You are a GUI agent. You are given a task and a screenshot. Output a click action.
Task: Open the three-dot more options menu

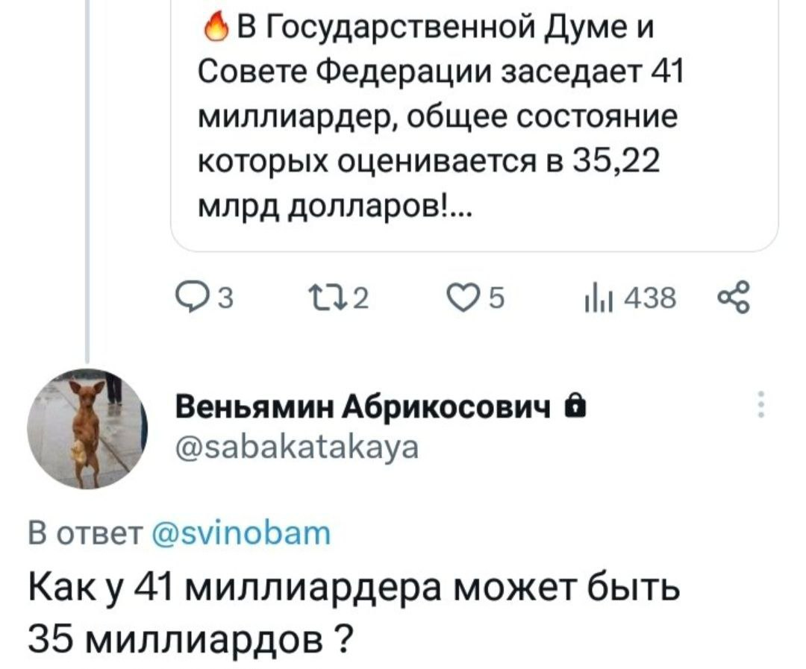[x=761, y=404]
